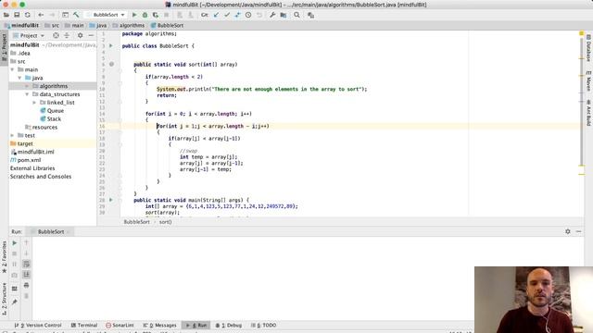This screenshot has width=593, height=333.
Task: Expand the test folder arrow
Action: (x=12, y=135)
